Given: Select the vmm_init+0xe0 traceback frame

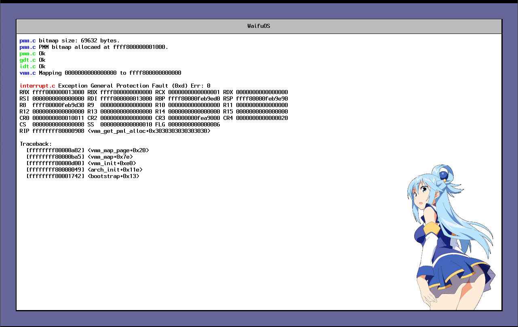Looking at the screenshot, I should tap(81, 163).
